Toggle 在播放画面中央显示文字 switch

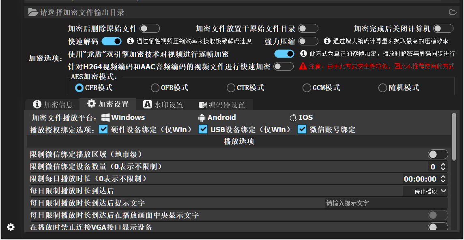pos(438,215)
